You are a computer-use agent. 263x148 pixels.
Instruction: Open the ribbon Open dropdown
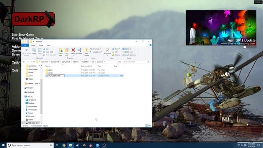click(116, 49)
